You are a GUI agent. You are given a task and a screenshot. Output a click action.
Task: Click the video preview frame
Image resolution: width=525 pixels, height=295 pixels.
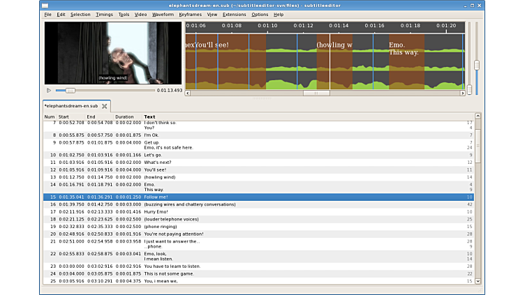(x=112, y=53)
